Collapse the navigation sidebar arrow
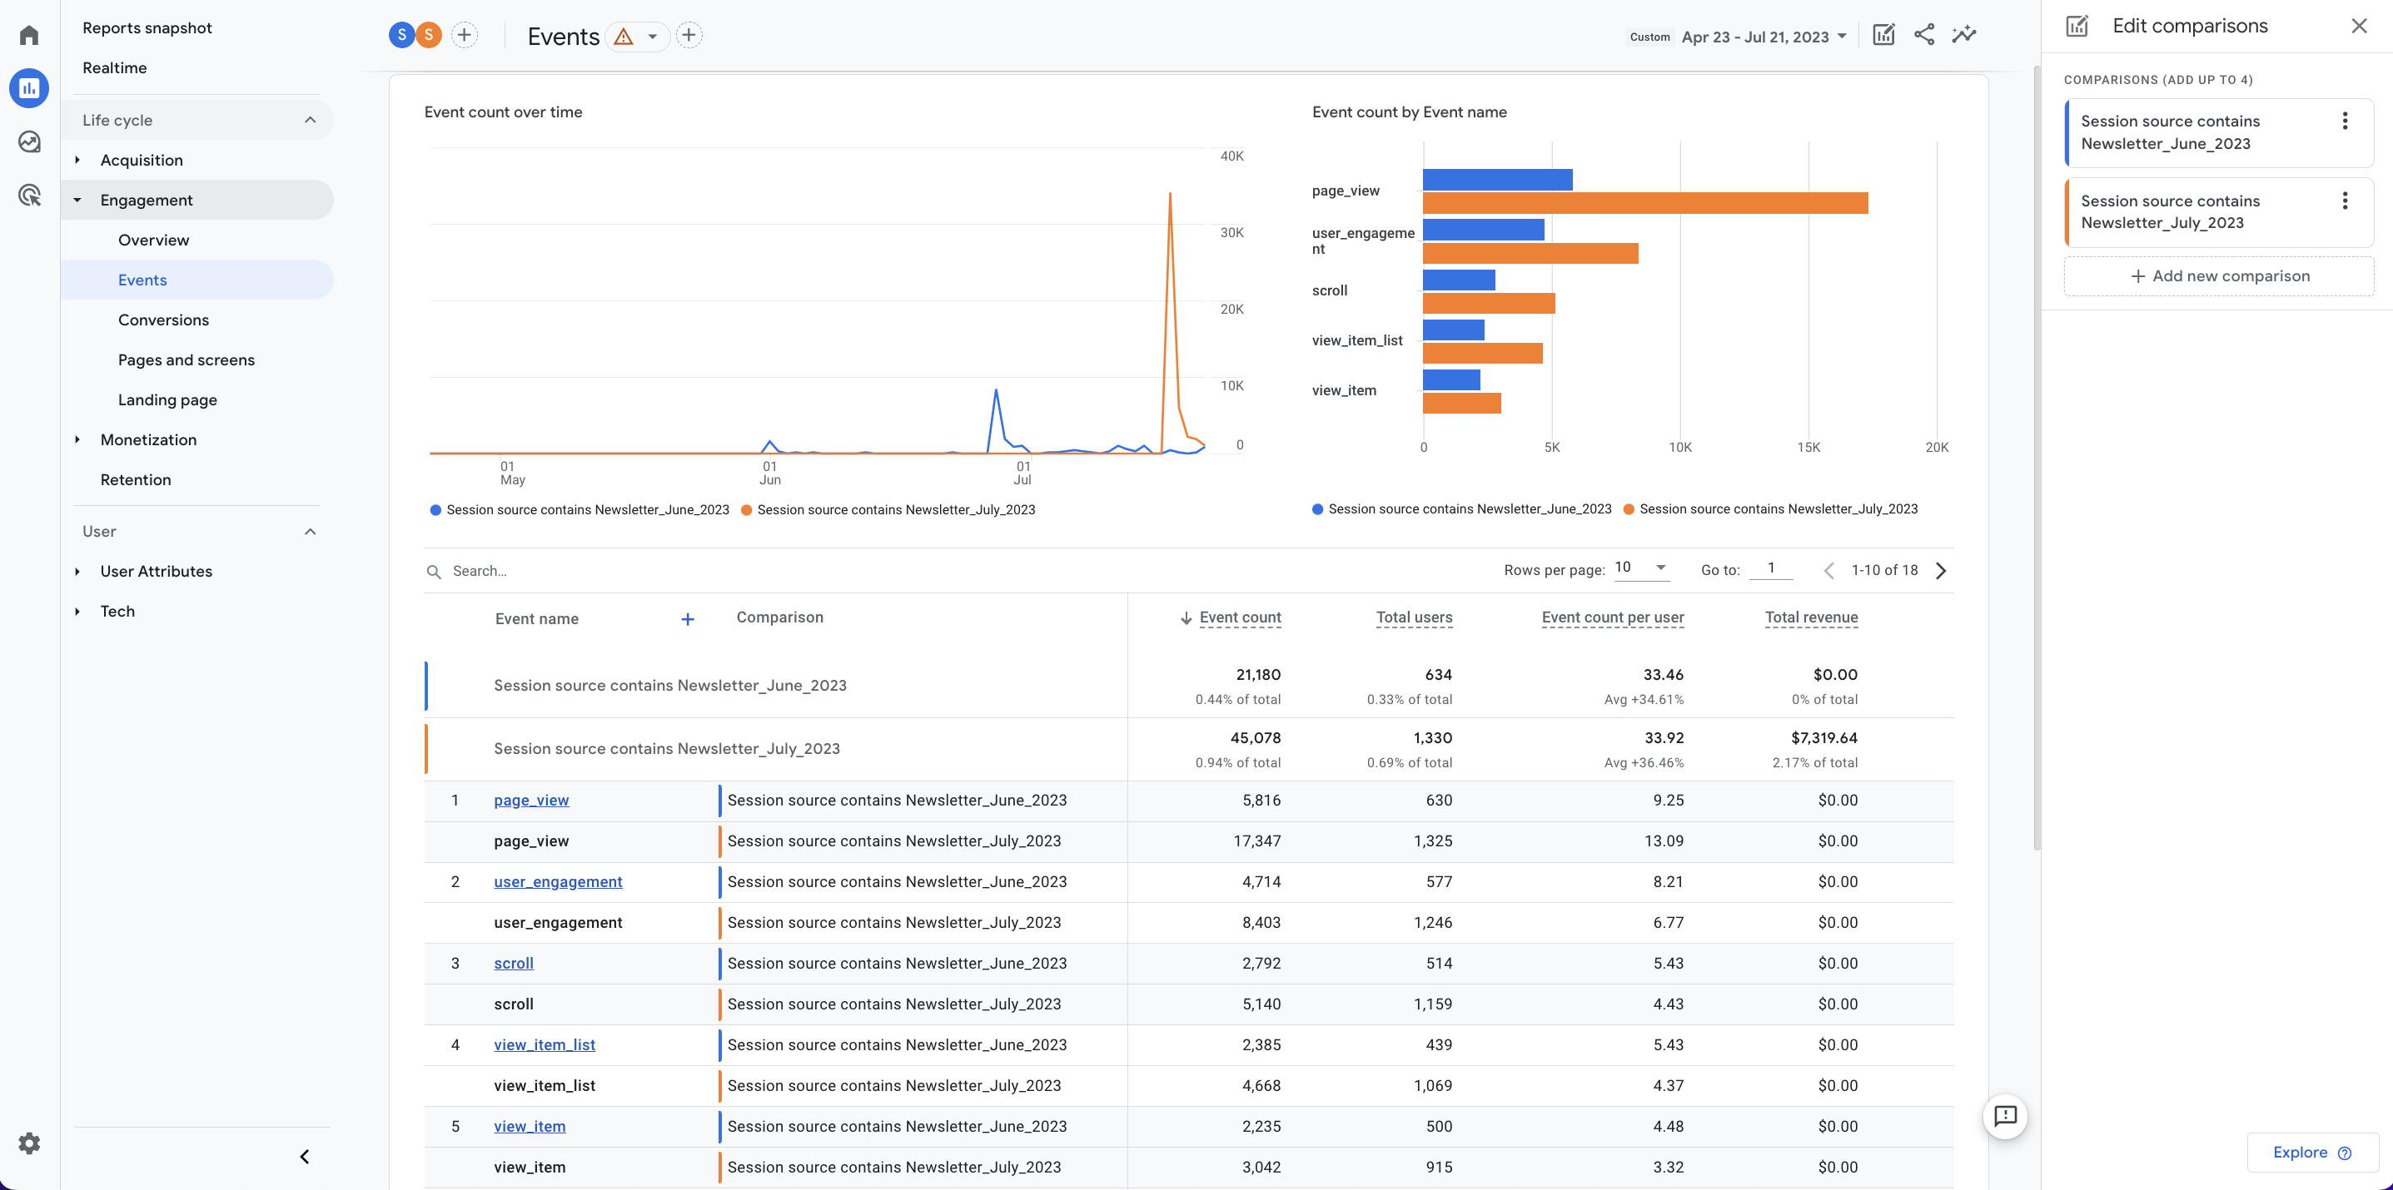Screen dimensions: 2393x1190 click(x=304, y=1156)
